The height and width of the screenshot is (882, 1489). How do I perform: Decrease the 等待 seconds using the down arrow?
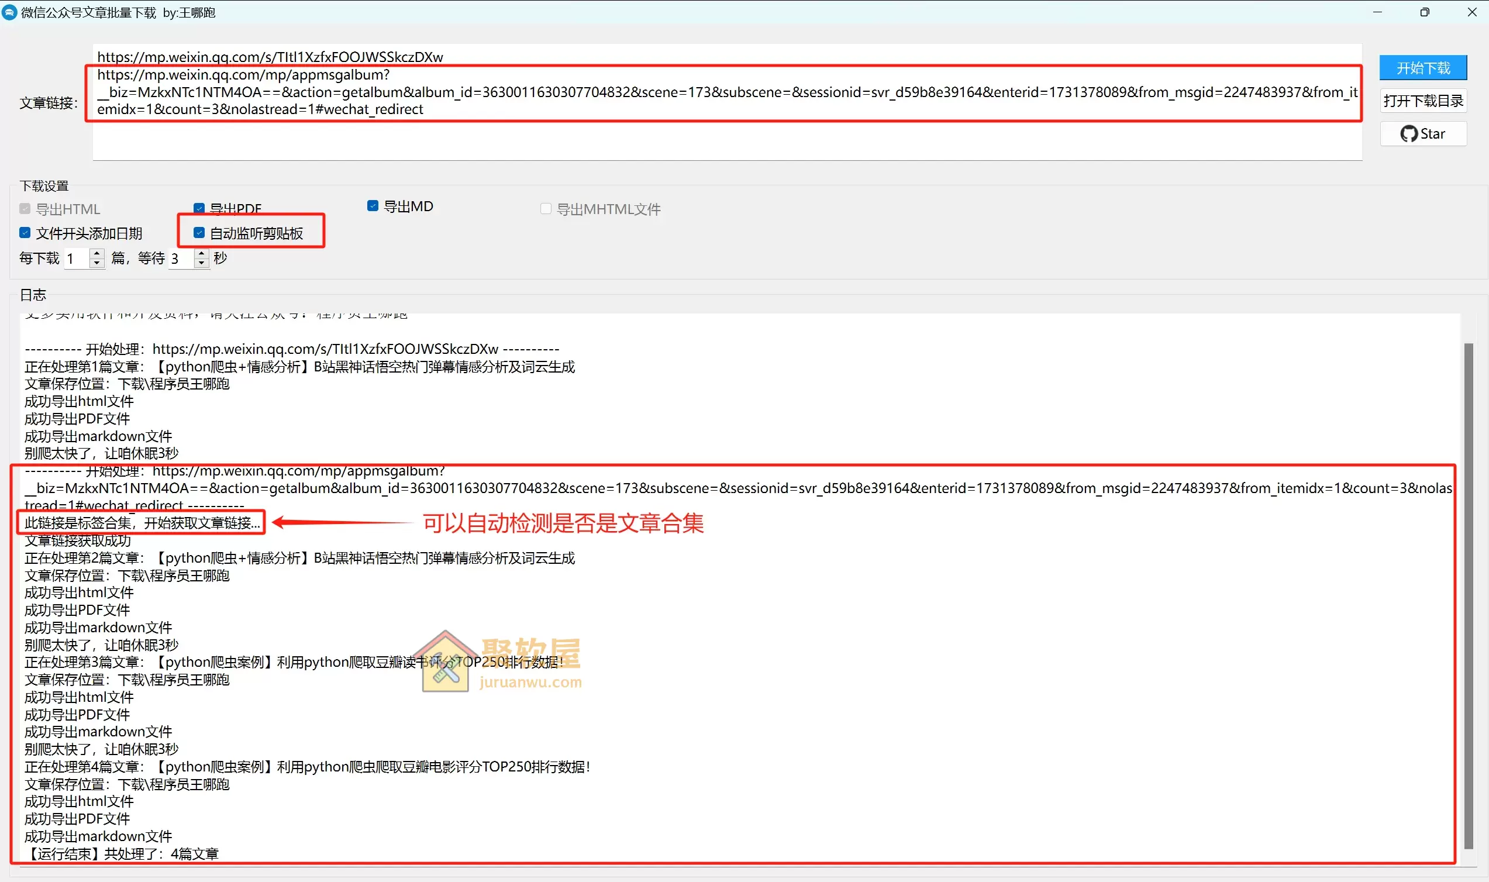[201, 263]
